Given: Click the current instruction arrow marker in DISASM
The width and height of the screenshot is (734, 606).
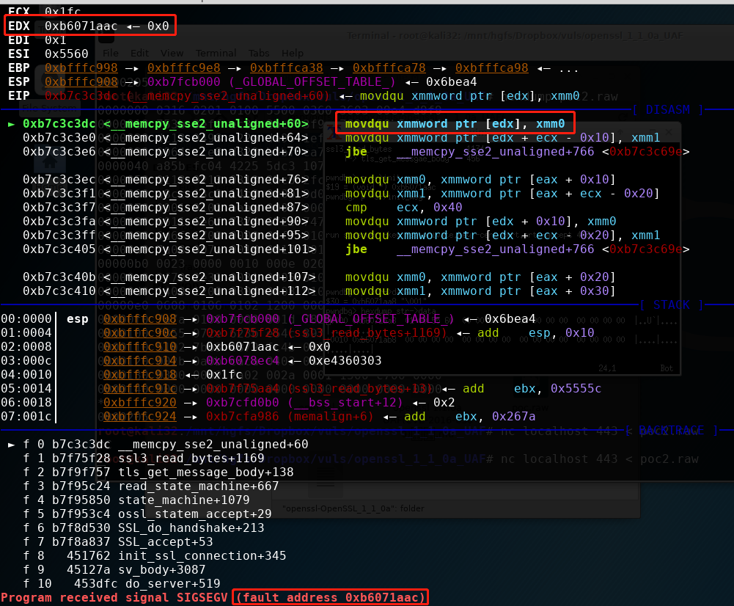Looking at the screenshot, I should [x=12, y=124].
